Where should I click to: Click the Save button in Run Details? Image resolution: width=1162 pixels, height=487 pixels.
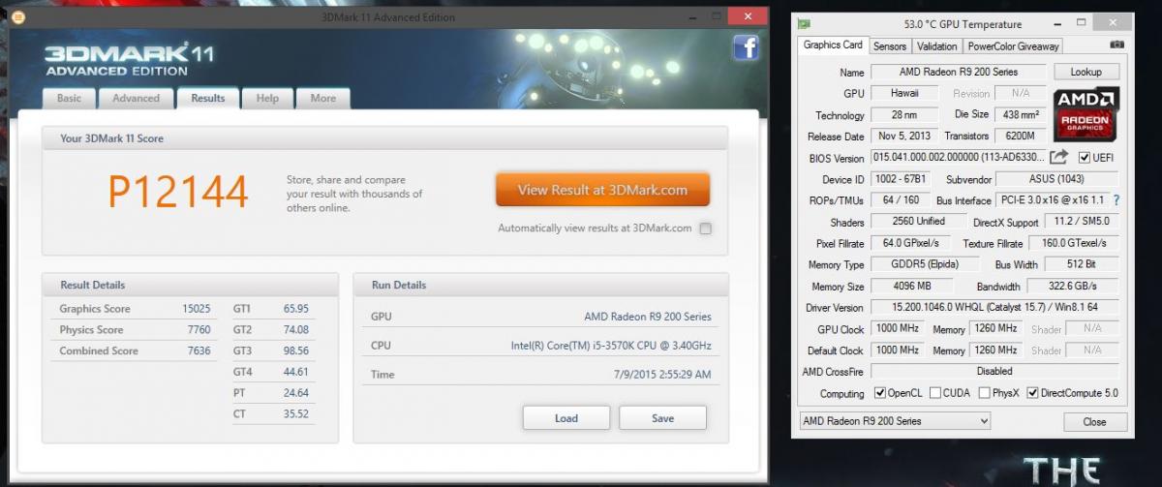click(663, 418)
